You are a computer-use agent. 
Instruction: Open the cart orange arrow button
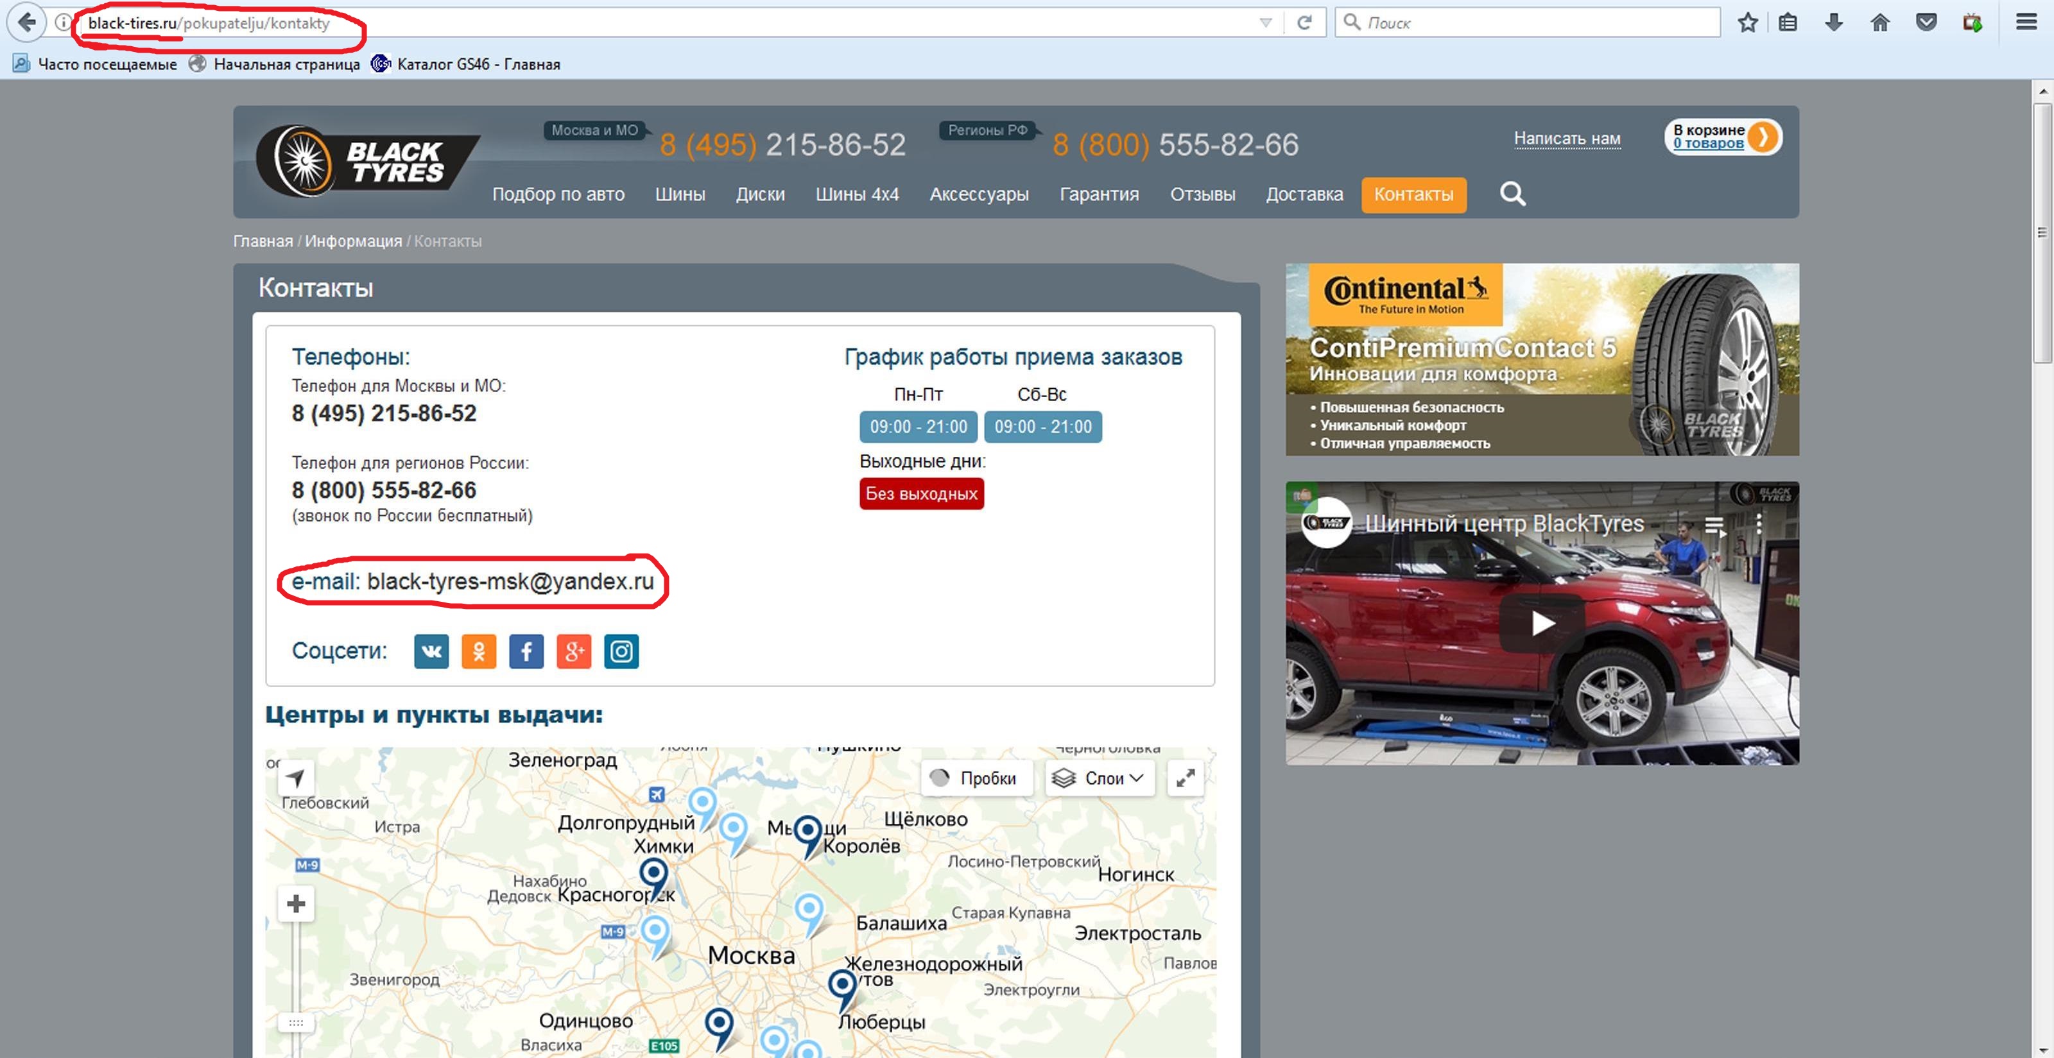coord(1764,137)
